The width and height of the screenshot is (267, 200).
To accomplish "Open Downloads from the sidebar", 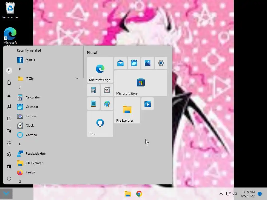I will 9,95.
